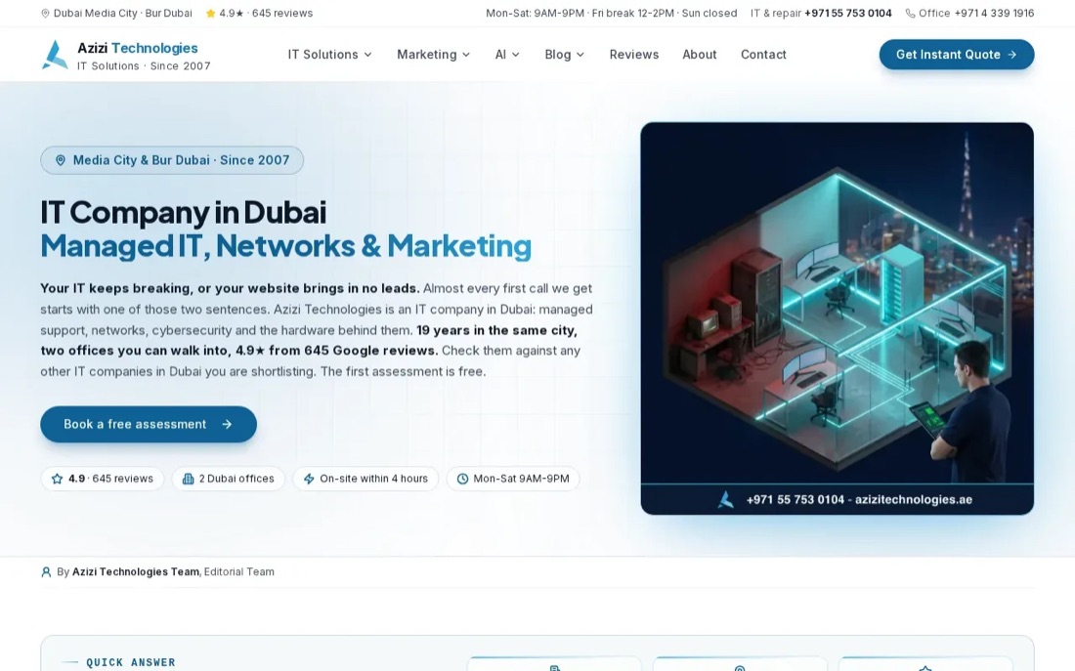Click the pin icon in Media City badge
The image size is (1075, 671).
61,160
